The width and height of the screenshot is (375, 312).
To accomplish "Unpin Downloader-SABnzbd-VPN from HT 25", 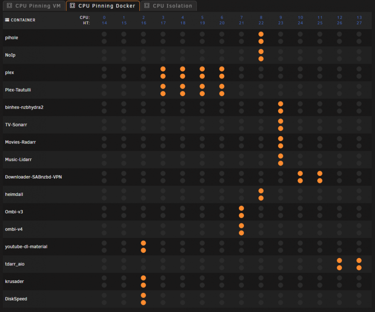I will coord(320,181).
